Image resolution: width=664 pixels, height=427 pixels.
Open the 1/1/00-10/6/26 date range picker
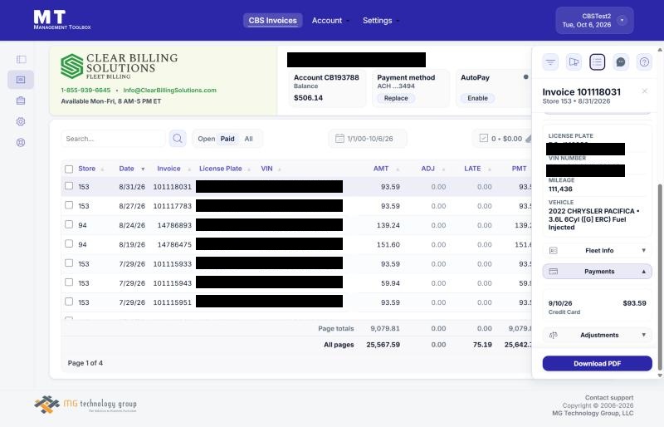click(368, 139)
